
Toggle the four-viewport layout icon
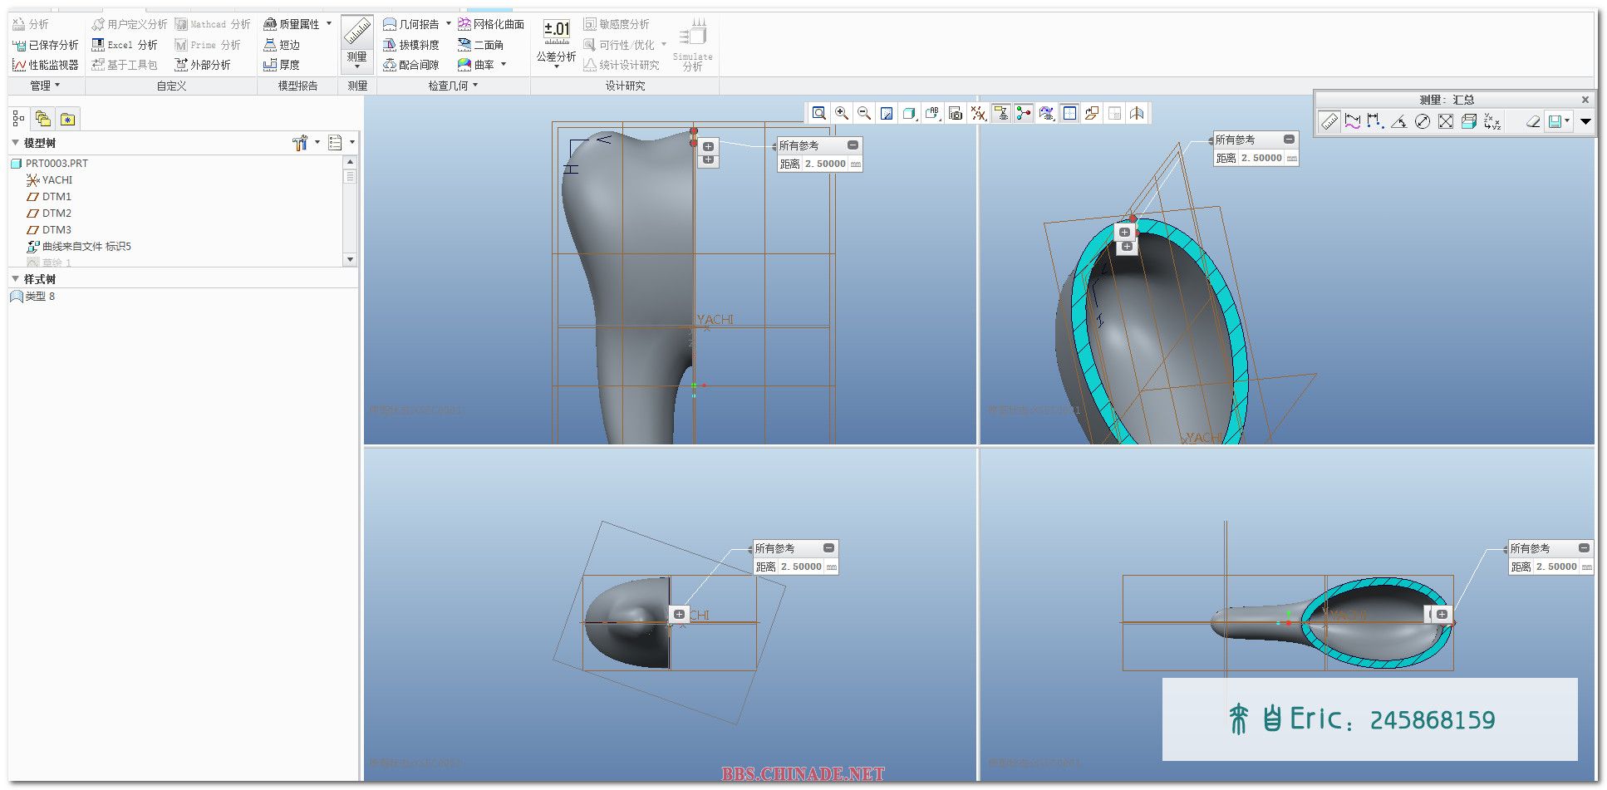coord(1070,113)
